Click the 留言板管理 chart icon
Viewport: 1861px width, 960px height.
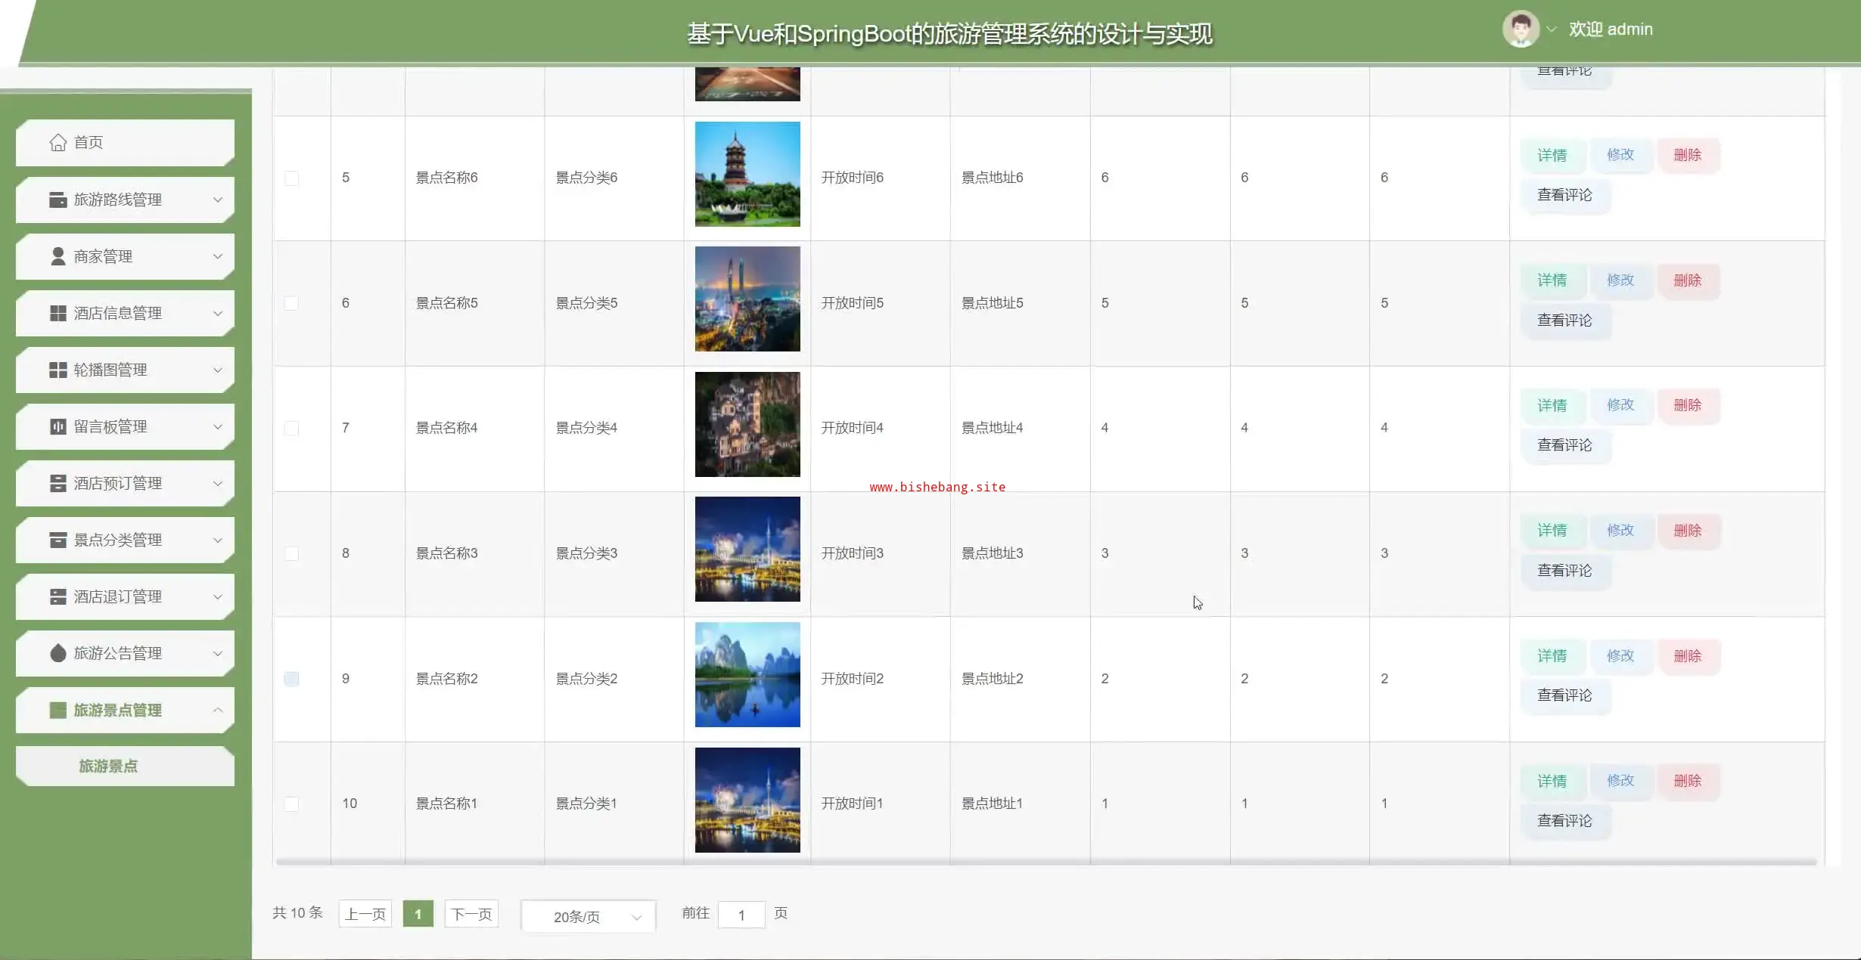coord(57,427)
